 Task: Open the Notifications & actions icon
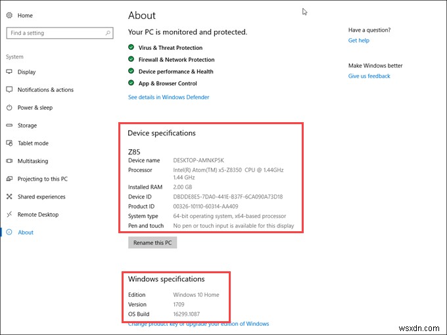click(x=10, y=90)
